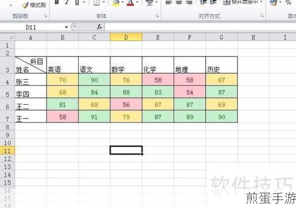Select 王二's 数学 score 56

point(126,104)
